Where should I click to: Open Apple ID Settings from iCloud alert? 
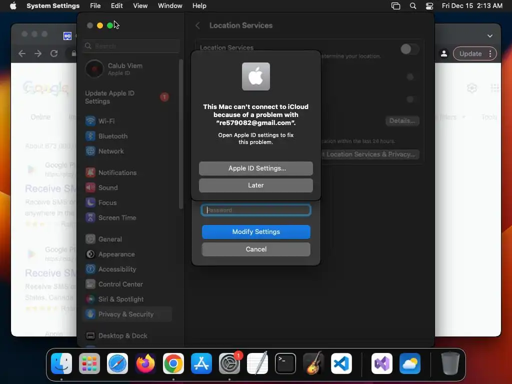pos(255,168)
